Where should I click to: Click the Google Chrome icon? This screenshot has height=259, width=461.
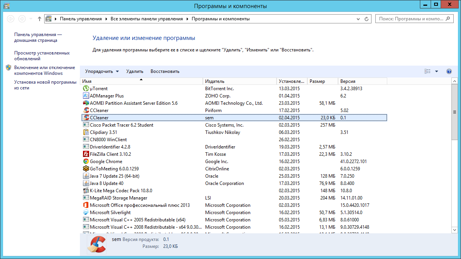(x=86, y=162)
